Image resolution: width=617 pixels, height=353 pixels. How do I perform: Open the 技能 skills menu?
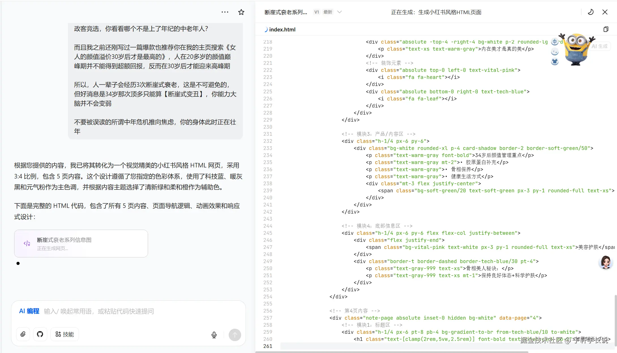65,334
